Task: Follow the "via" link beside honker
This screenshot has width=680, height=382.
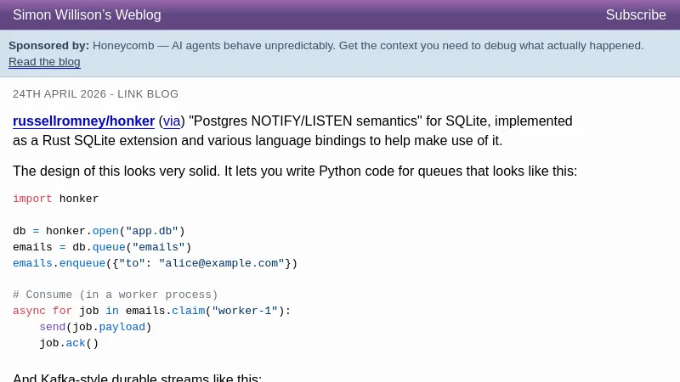Action: coord(172,121)
